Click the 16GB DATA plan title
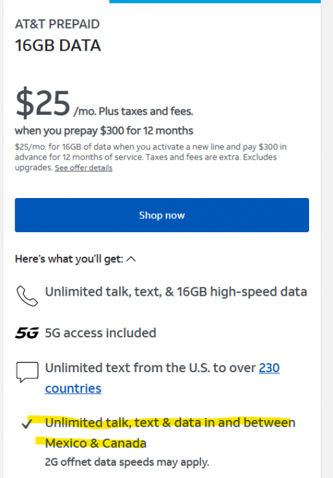Image resolution: width=333 pixels, height=478 pixels. tap(58, 46)
